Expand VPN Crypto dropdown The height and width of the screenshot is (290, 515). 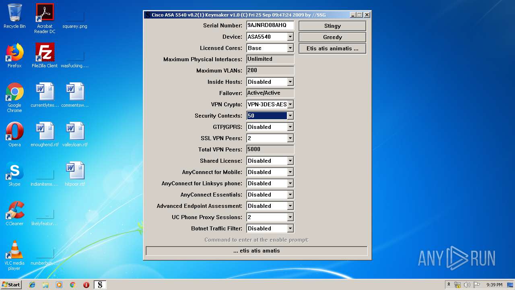(290, 104)
